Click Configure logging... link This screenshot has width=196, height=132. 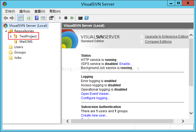tap(95, 98)
